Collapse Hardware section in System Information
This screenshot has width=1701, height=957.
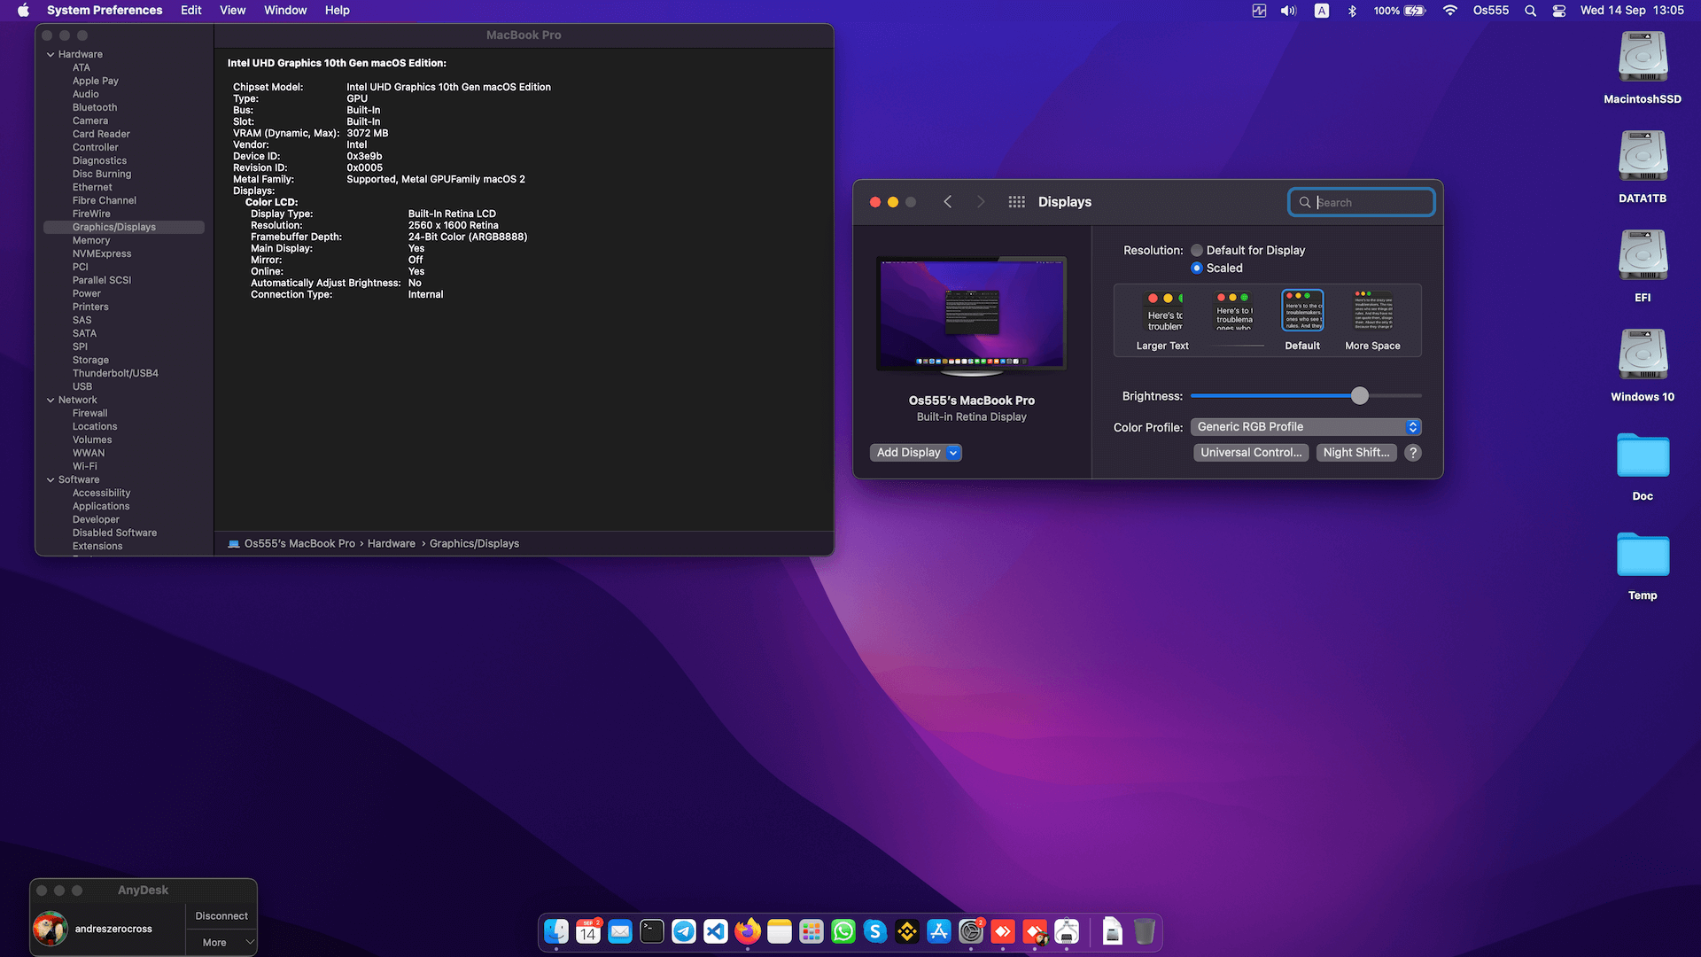[x=50, y=55]
